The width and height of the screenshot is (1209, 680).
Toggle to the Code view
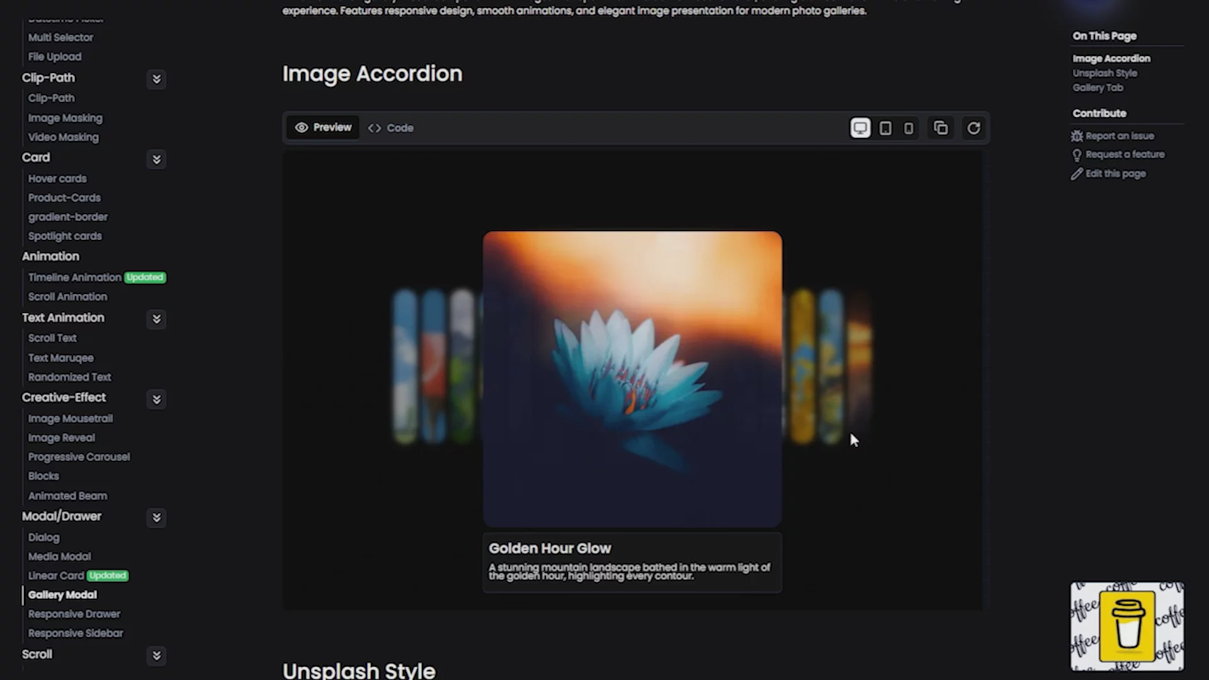[x=390, y=128]
